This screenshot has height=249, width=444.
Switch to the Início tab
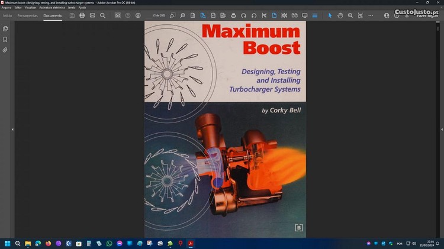[x=8, y=15]
